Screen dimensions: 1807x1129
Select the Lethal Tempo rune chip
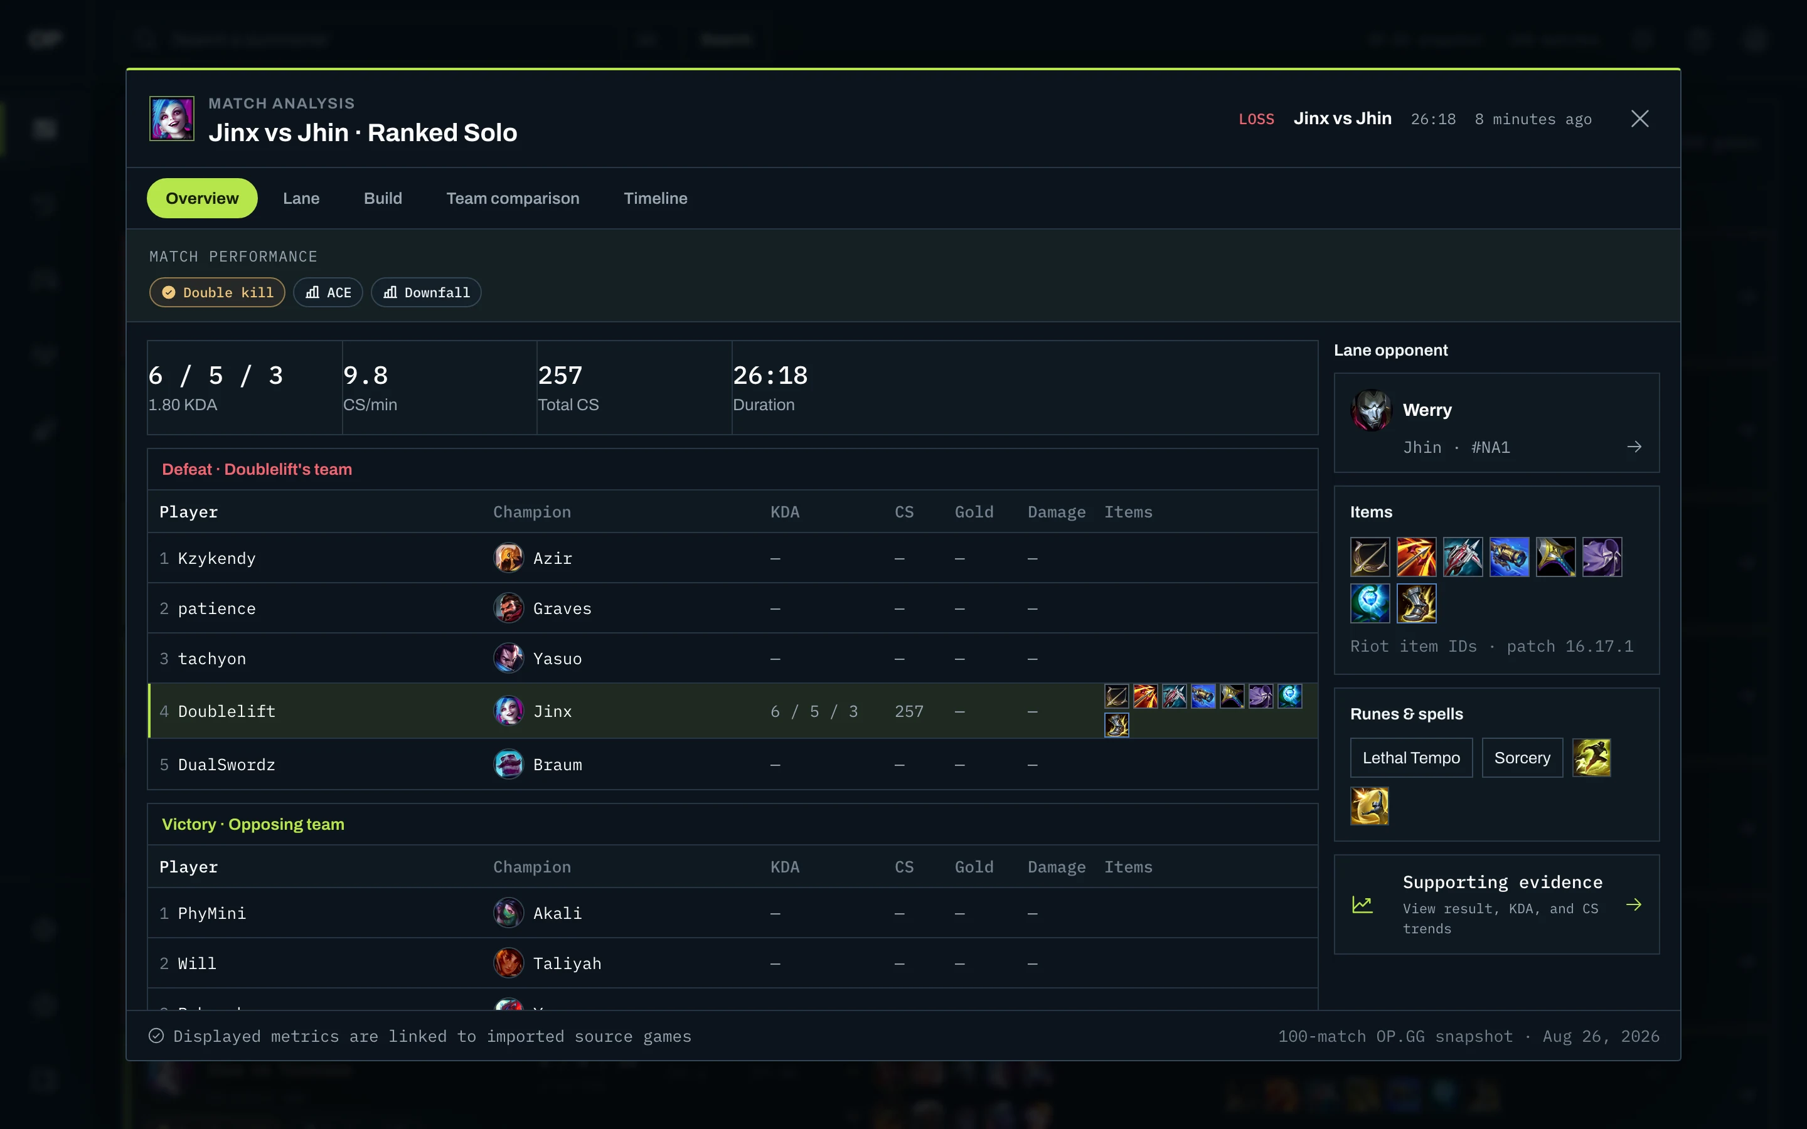click(x=1410, y=758)
